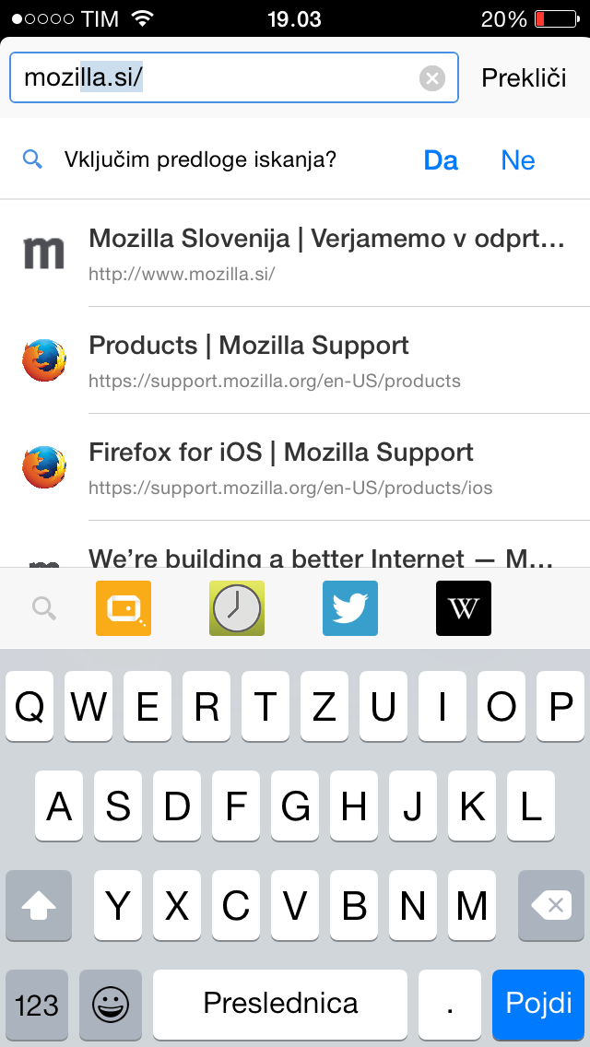590x1047 pixels.
Task: Tap the orange search engine icon
Action: 124,608
